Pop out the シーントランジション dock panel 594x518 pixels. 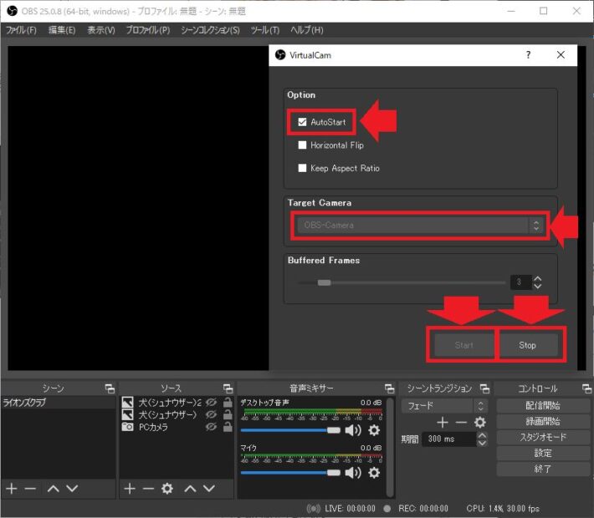pos(484,388)
